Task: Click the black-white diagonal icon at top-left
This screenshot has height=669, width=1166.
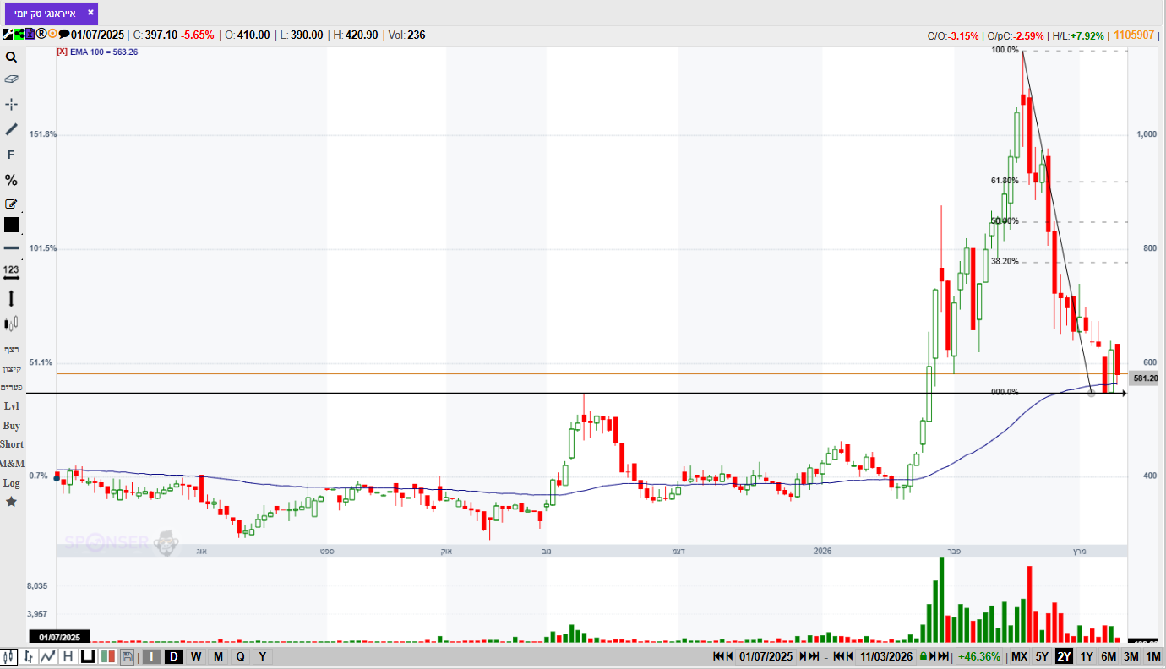Action: pyautogui.click(x=8, y=35)
